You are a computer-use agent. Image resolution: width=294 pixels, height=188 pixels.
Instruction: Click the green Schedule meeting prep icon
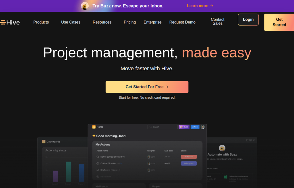tap(226, 177)
